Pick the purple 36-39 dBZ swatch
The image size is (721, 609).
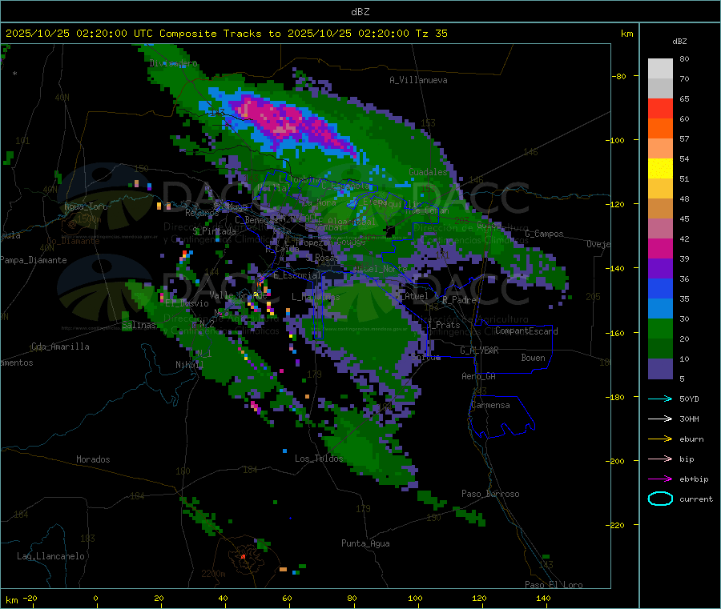pos(660,269)
